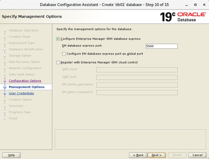The width and height of the screenshot is (209, 159).
Task: Check Register with Enterprise Manager cloud control
Action: tap(58, 63)
